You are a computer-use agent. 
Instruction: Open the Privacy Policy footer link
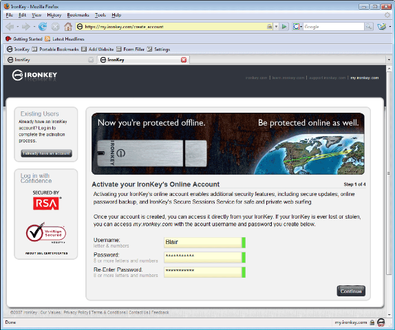76,312
